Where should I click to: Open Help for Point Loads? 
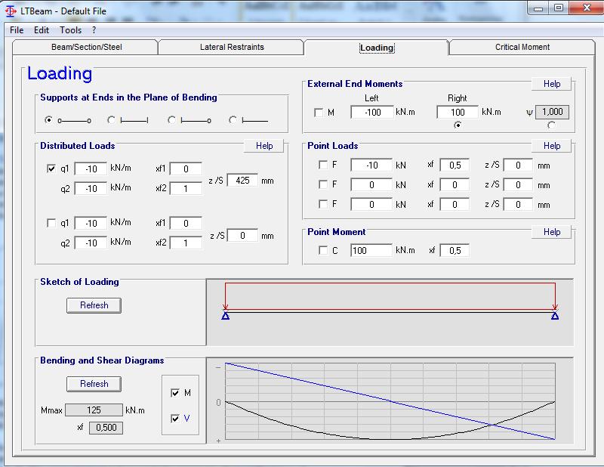[552, 146]
